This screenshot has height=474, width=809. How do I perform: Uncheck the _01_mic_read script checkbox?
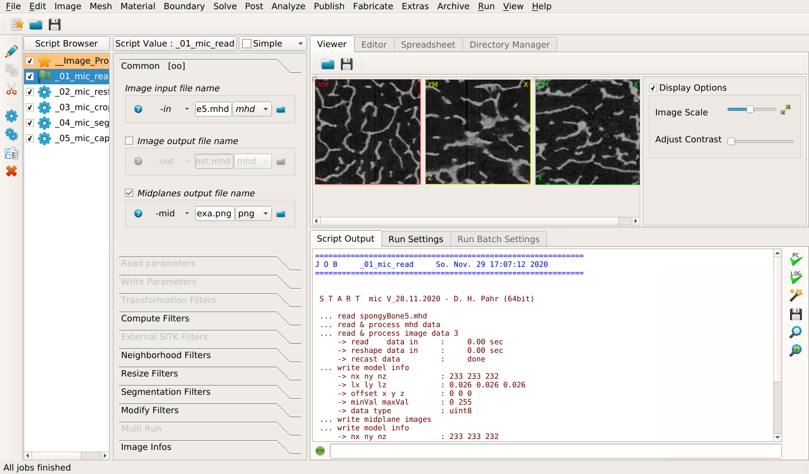[x=30, y=76]
